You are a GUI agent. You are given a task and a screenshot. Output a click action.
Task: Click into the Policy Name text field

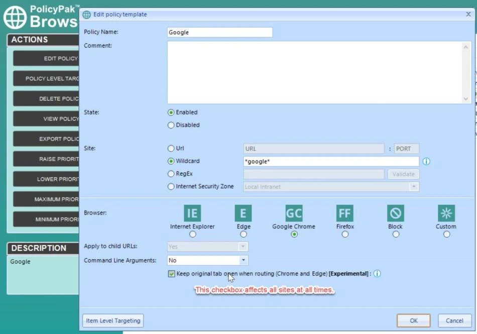[x=220, y=32]
